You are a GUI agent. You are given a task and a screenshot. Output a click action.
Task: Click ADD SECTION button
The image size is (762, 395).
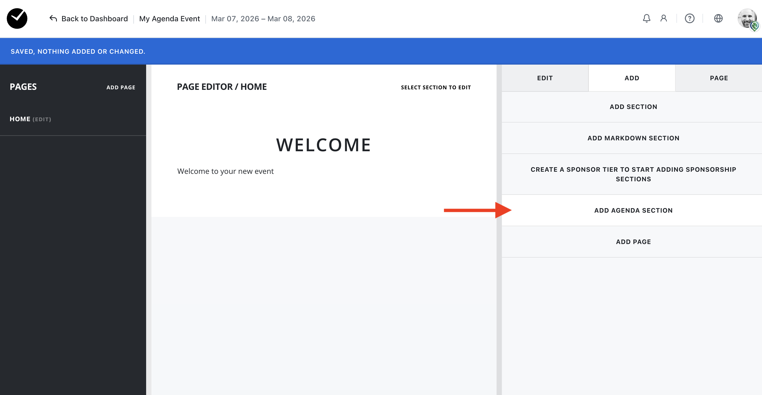(x=633, y=107)
